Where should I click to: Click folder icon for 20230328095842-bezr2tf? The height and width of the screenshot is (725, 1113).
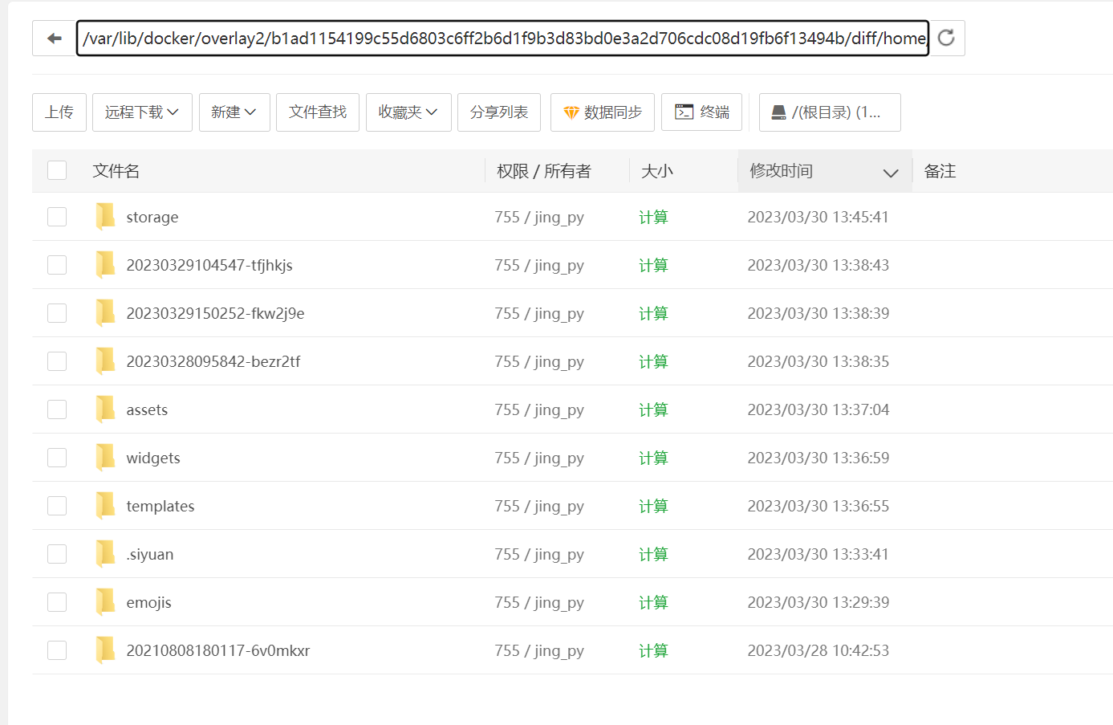pyautogui.click(x=105, y=361)
